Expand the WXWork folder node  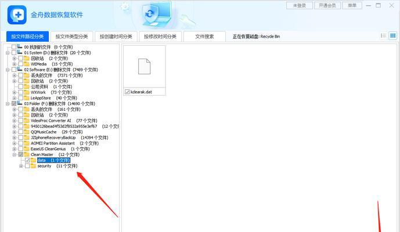[15, 93]
